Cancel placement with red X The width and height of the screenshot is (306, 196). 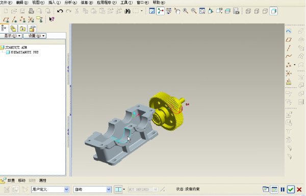[x=299, y=189]
